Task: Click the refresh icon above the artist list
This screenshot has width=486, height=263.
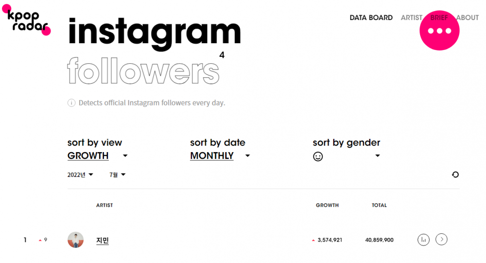Action: tap(455, 175)
